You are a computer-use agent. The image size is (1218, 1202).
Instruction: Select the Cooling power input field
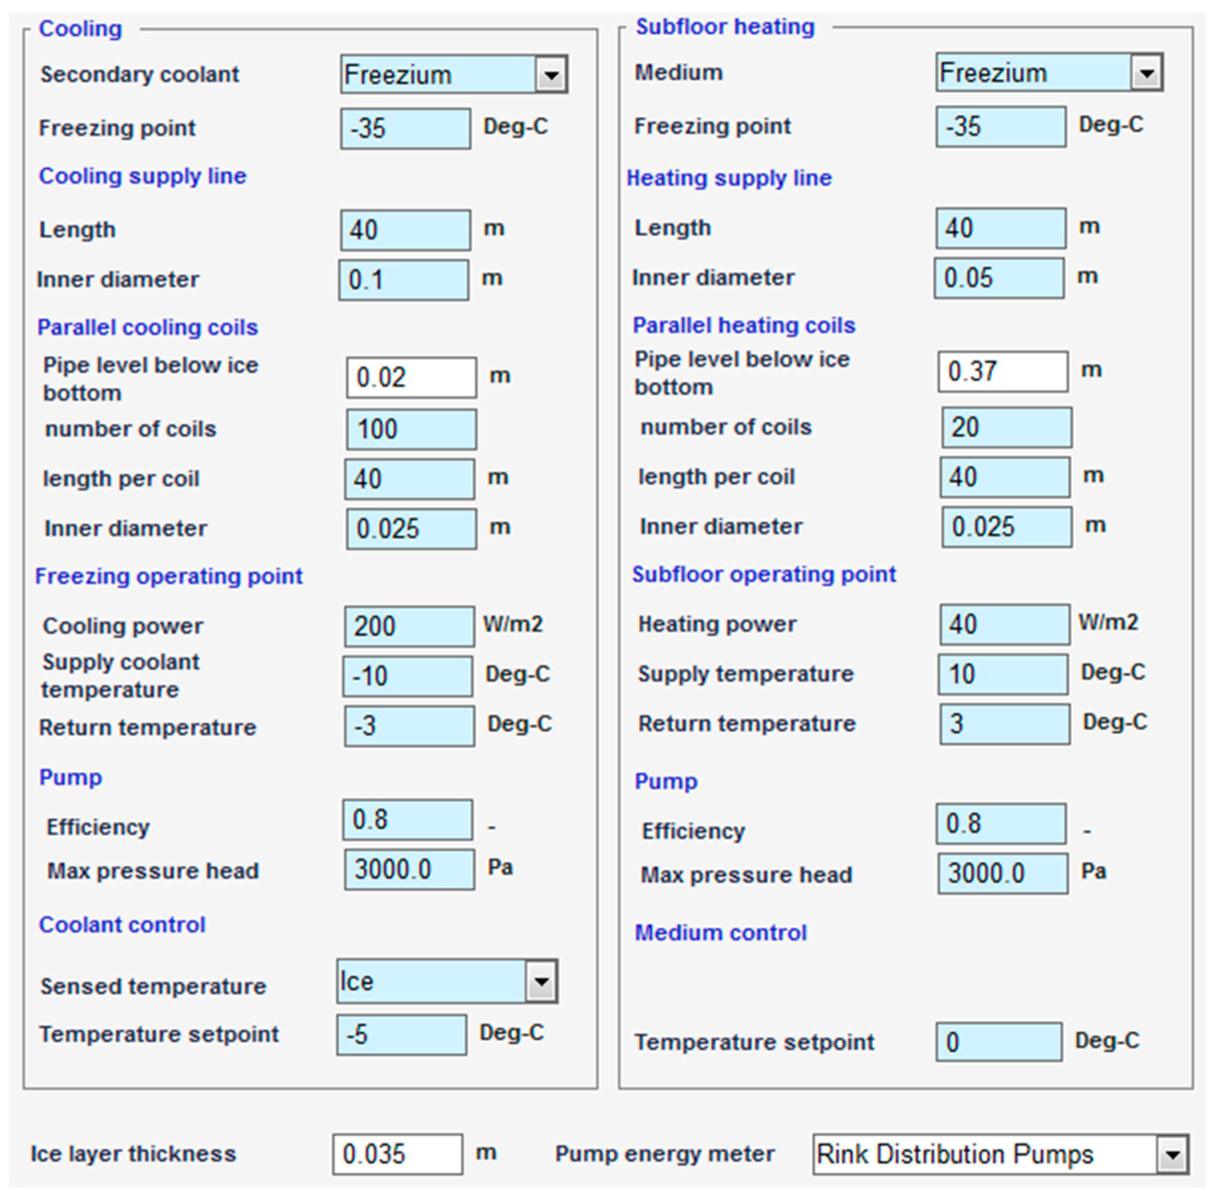[409, 626]
